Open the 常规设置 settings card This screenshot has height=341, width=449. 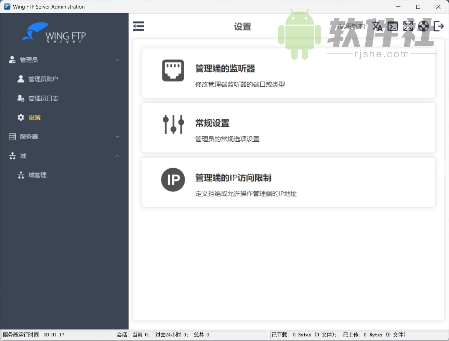pyautogui.click(x=288, y=128)
